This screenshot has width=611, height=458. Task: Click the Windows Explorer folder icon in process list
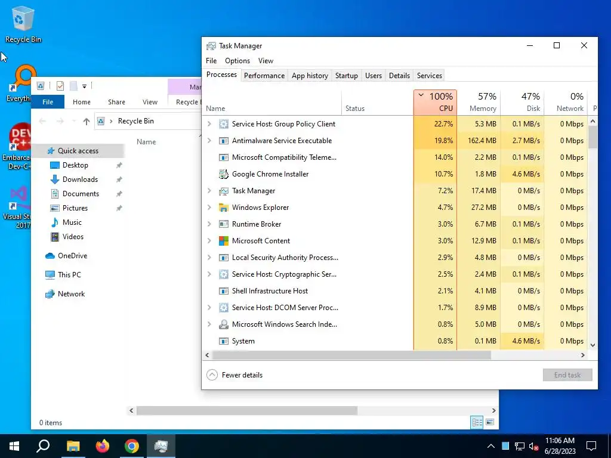coord(223,208)
